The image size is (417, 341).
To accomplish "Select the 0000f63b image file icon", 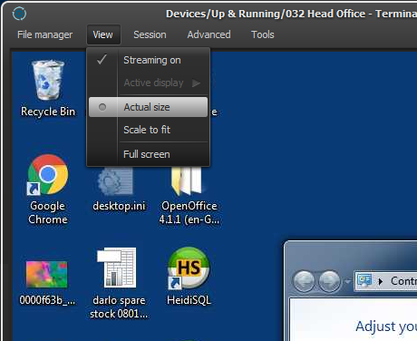I will pos(47,275).
